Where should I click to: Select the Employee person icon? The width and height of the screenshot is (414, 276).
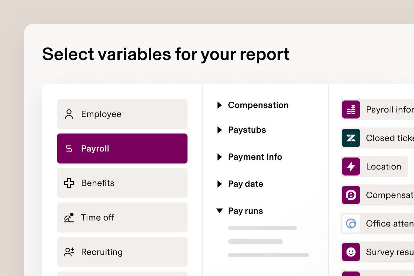point(69,114)
